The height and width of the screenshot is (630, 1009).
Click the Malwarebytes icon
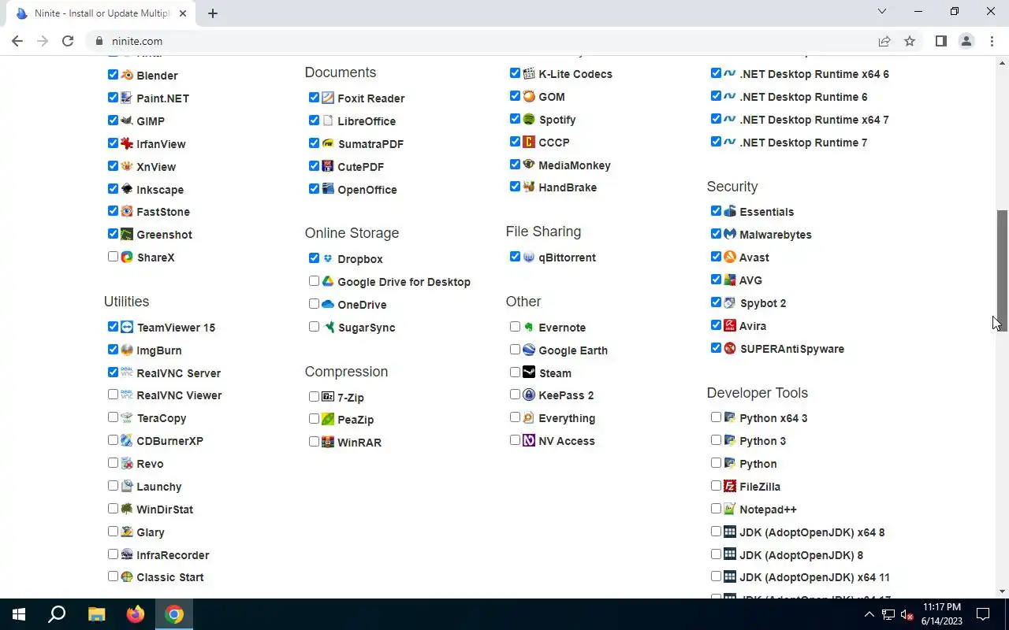coord(730,234)
